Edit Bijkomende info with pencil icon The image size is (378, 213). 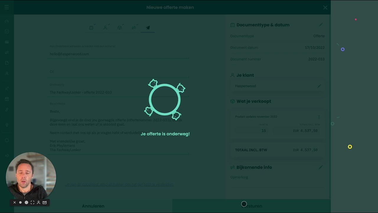click(x=320, y=167)
